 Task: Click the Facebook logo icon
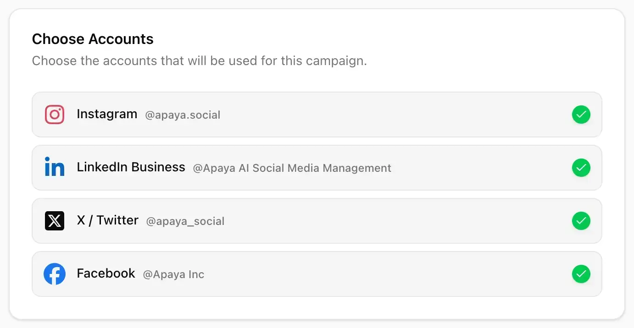click(55, 274)
